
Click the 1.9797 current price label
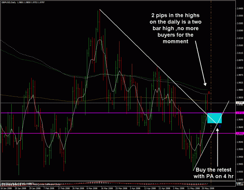[x=240, y=103]
